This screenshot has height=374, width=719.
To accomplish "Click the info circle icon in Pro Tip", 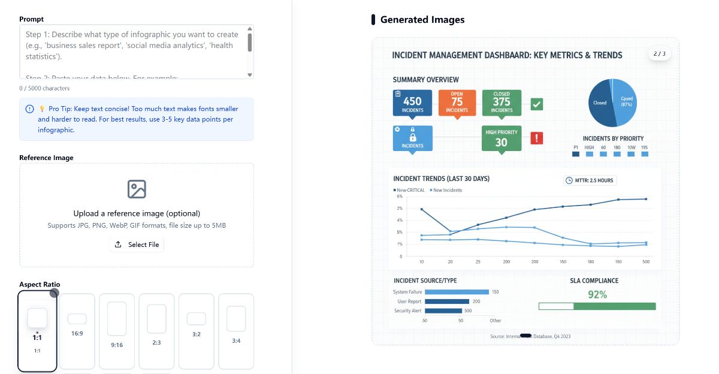I will click(29, 109).
